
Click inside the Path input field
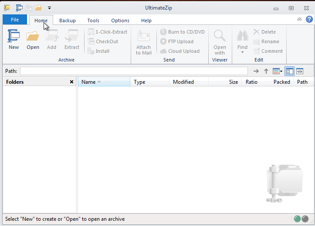134,71
